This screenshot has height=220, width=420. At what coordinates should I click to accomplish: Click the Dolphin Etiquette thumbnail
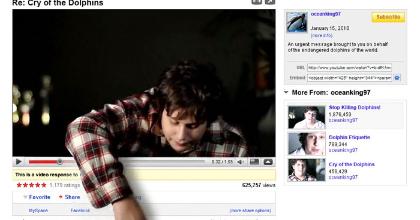coord(307,144)
